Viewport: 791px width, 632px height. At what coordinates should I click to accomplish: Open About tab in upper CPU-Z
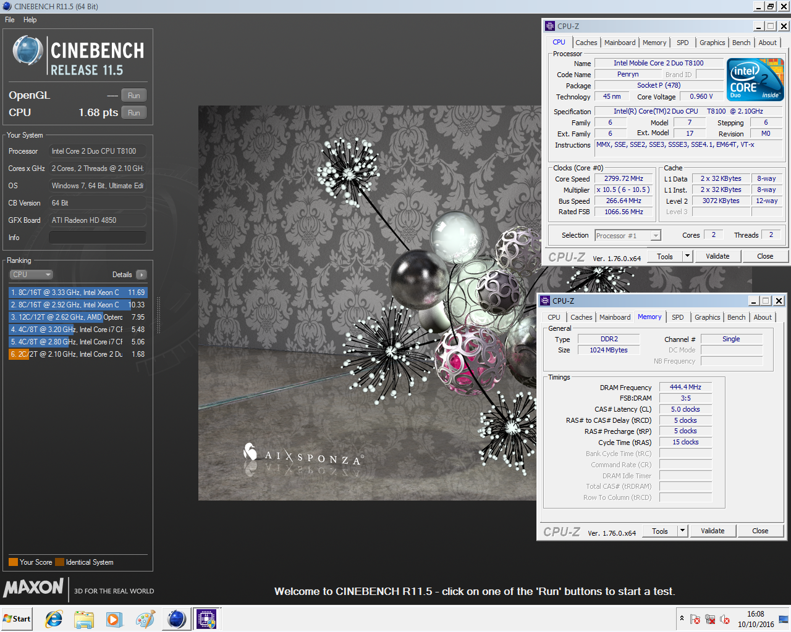coord(768,43)
